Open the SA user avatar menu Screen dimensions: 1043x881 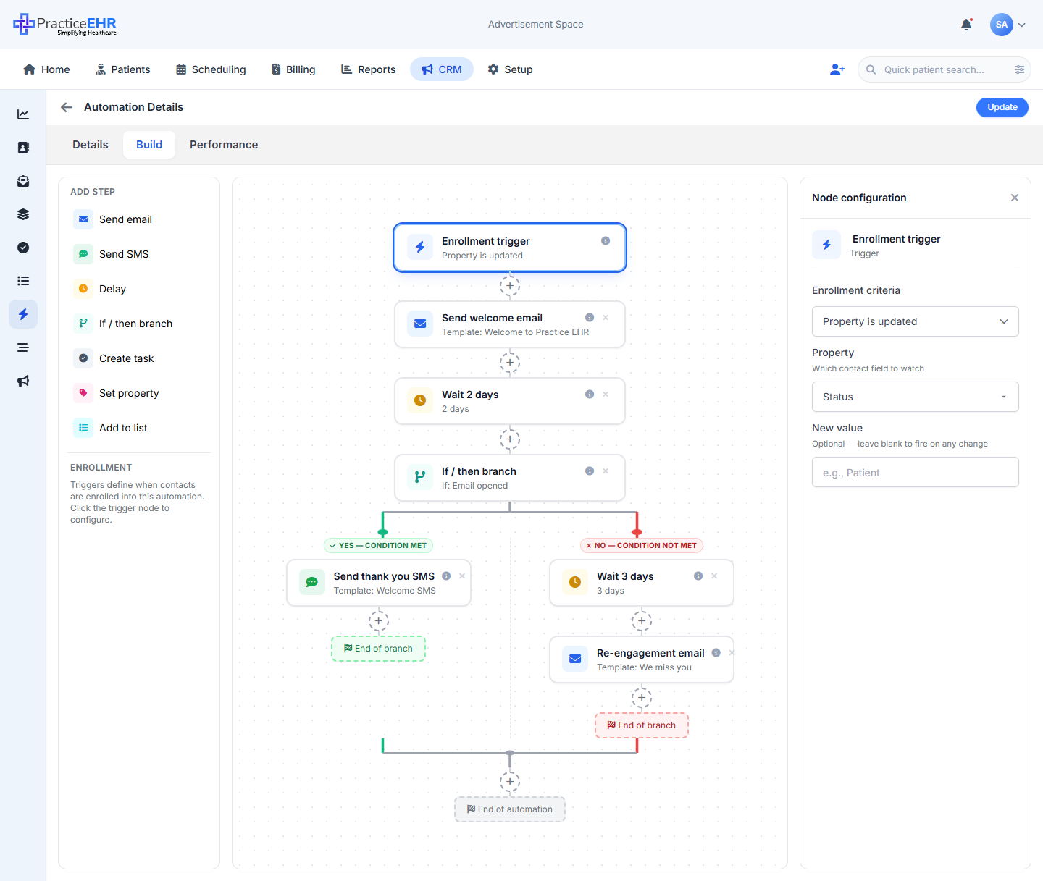point(1008,25)
